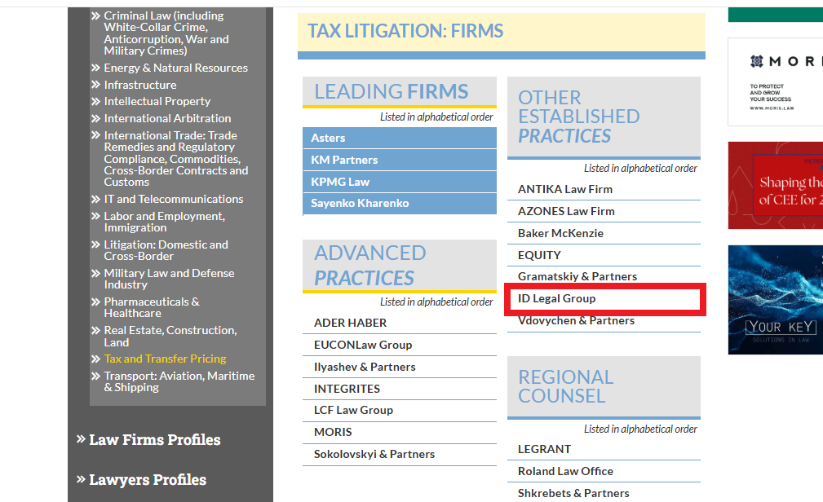Select Sokolovskyi & Partners row
Viewport: 823px width, 502px height.
pyautogui.click(x=400, y=454)
